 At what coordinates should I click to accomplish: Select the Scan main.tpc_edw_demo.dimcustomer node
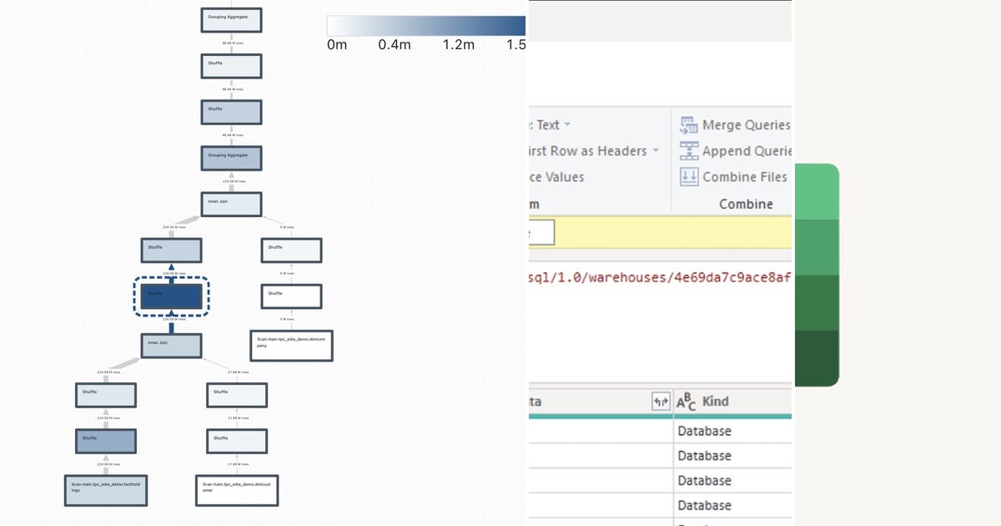pos(237,490)
